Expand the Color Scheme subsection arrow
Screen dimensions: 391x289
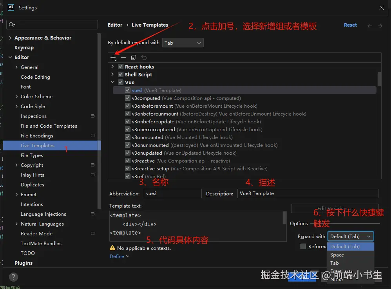point(16,96)
